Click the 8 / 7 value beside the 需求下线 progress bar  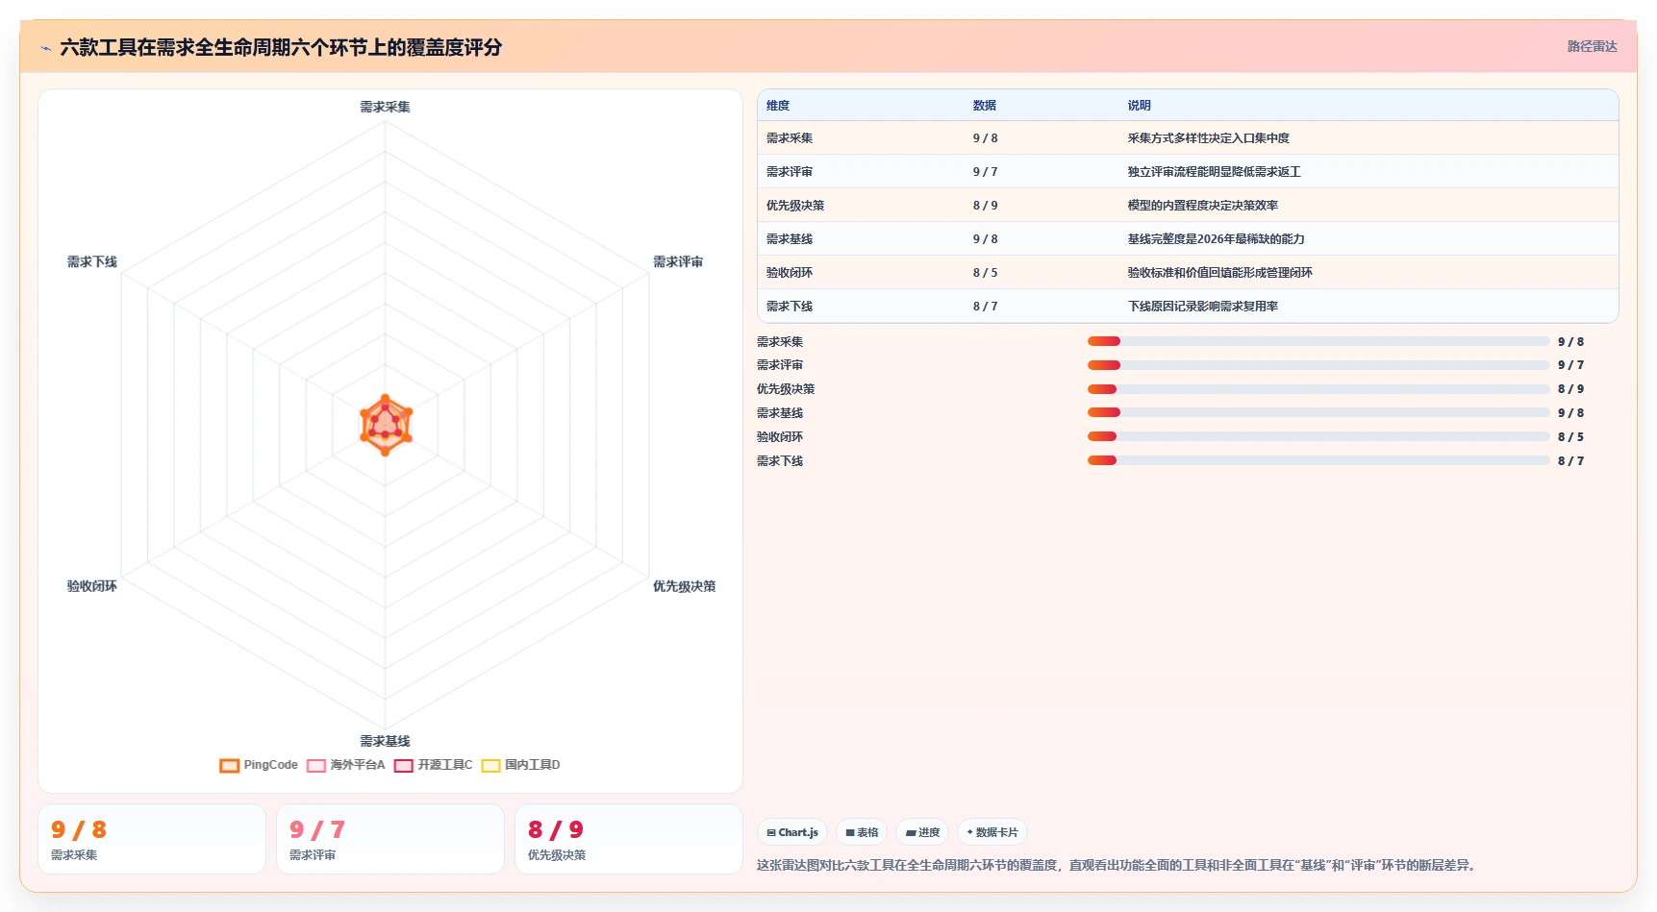point(1570,461)
